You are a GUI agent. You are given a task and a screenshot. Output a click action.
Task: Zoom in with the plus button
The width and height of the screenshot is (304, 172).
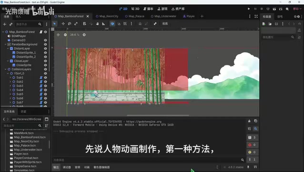click(84, 35)
